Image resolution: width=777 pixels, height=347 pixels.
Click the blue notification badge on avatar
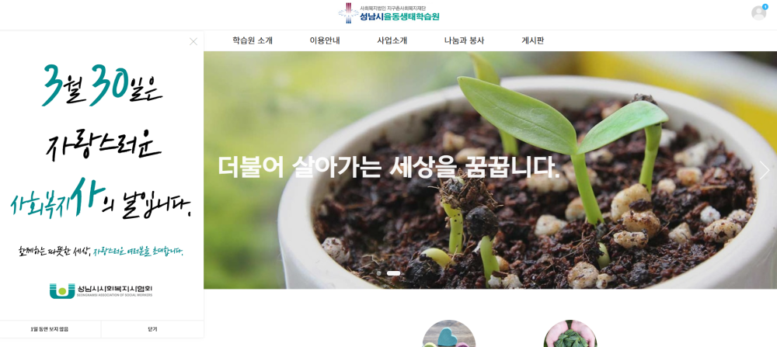pyautogui.click(x=765, y=6)
